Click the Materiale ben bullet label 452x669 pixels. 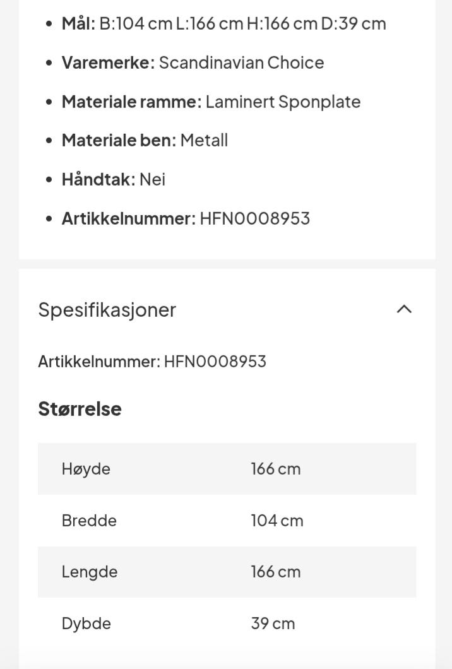pyautogui.click(x=119, y=141)
